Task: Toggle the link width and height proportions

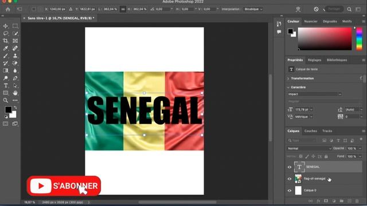Action: click(x=123, y=9)
